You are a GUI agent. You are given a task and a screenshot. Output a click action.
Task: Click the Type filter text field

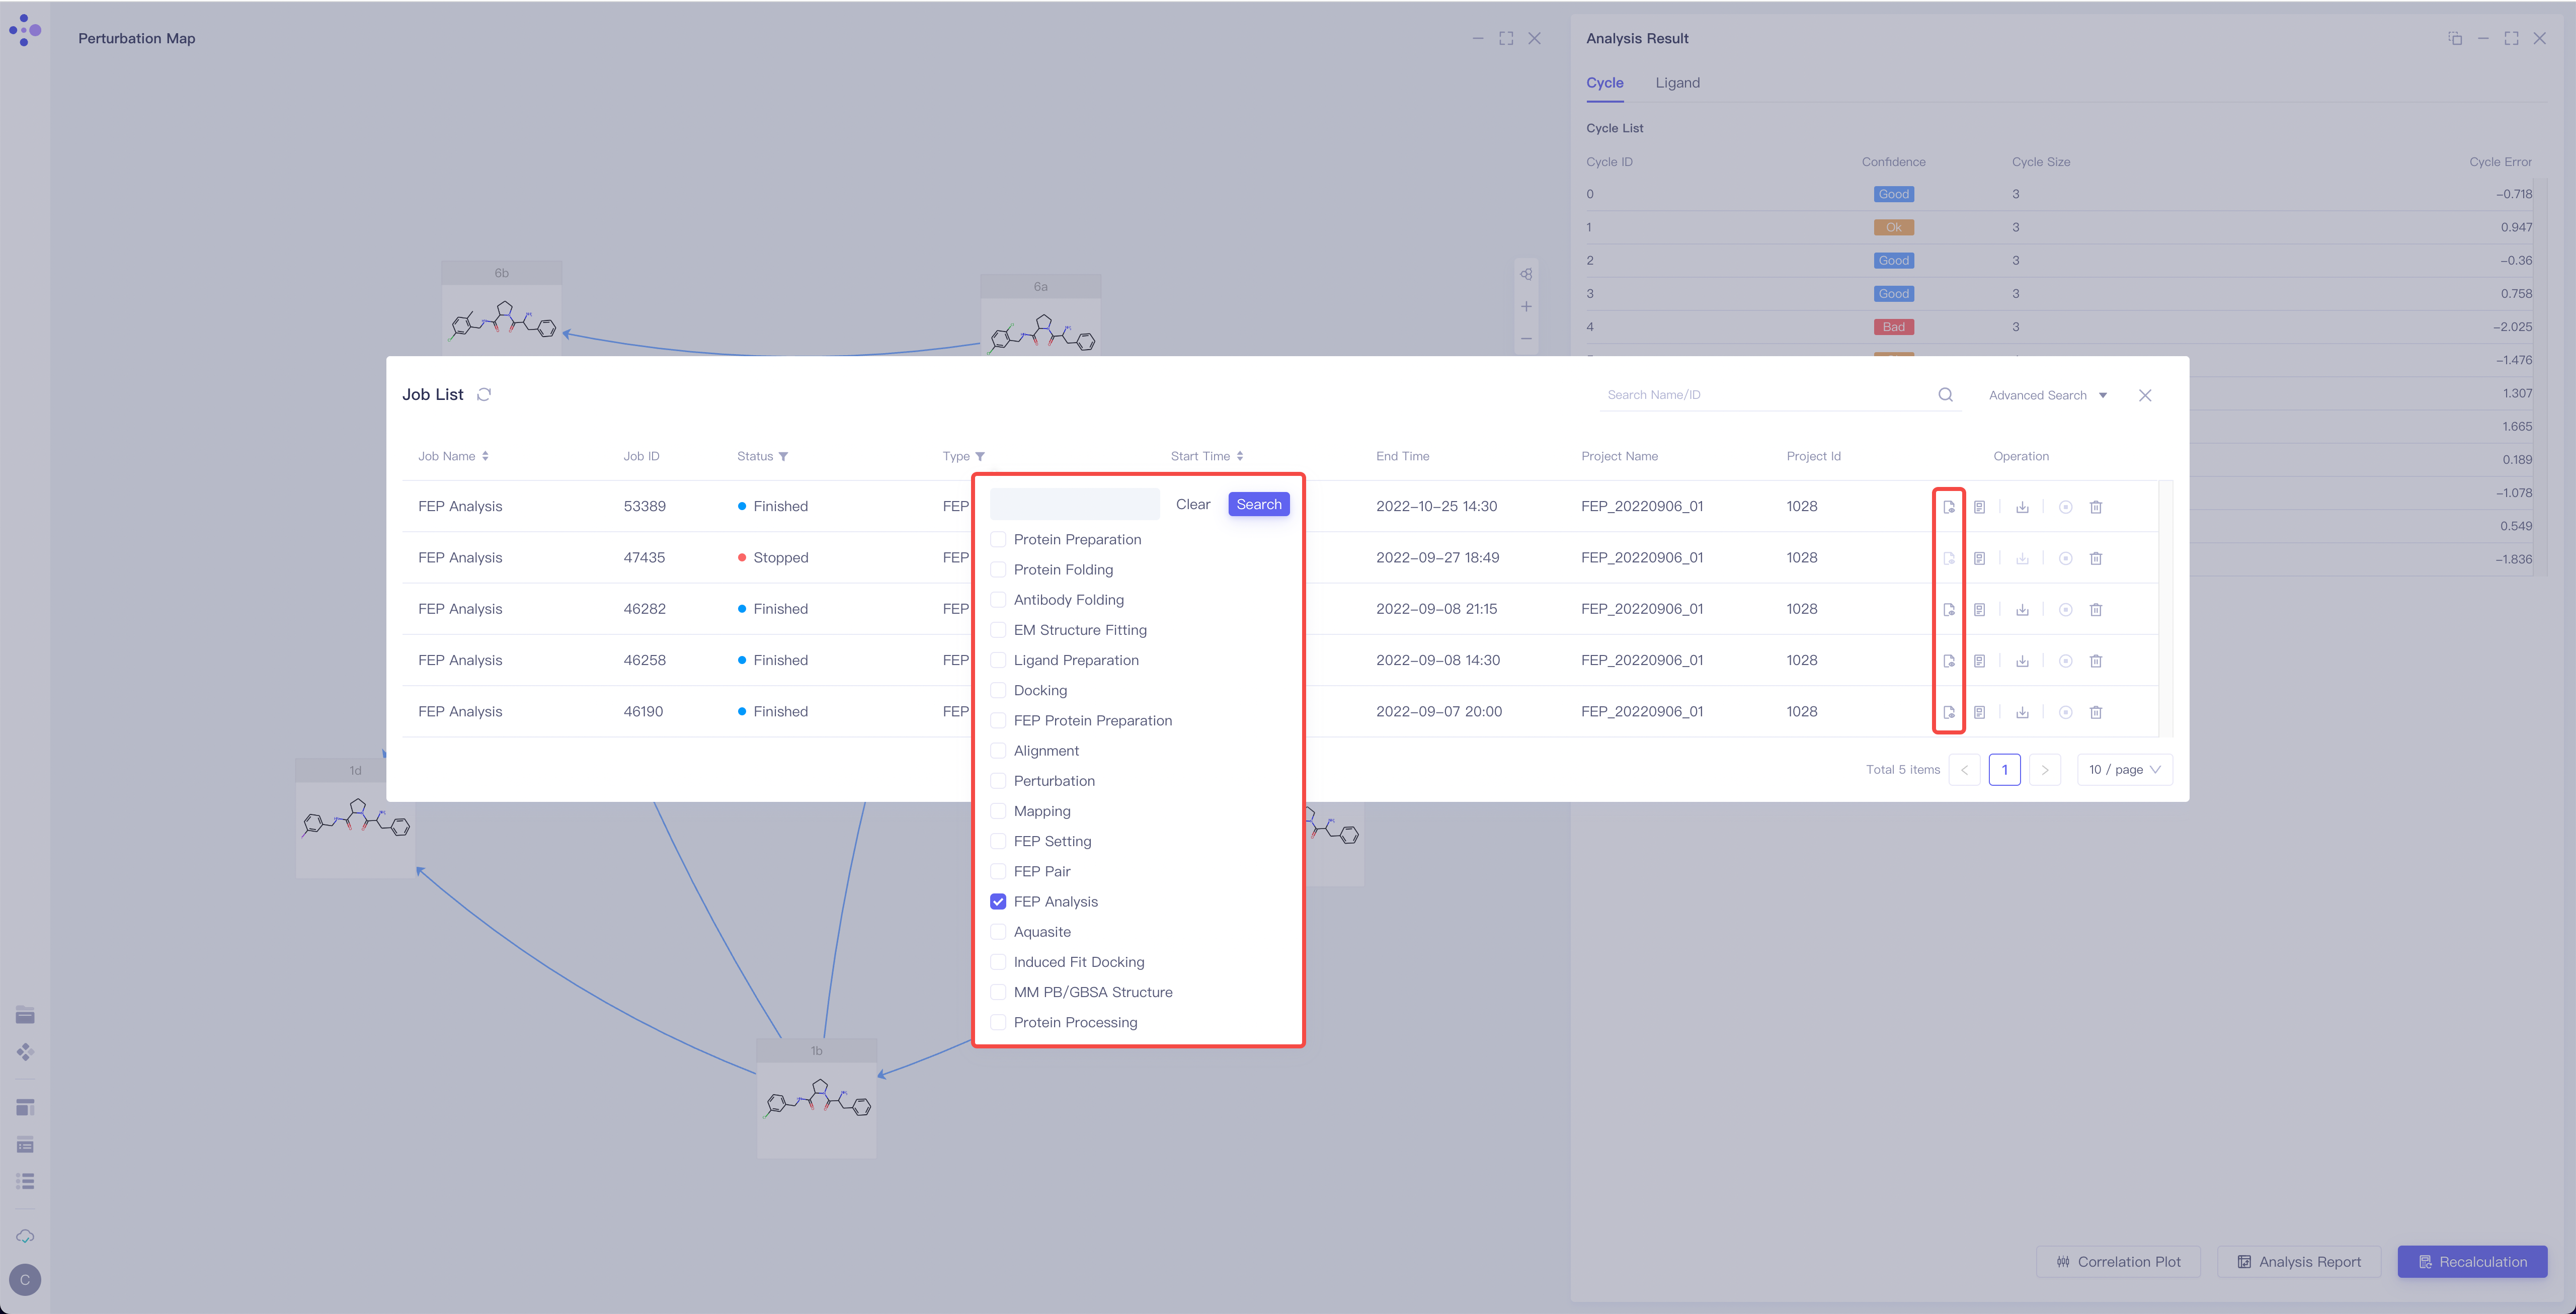coord(1074,504)
